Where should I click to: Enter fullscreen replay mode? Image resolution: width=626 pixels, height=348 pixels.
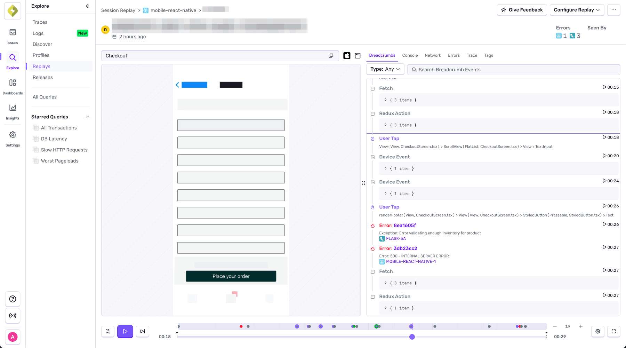coord(613,331)
